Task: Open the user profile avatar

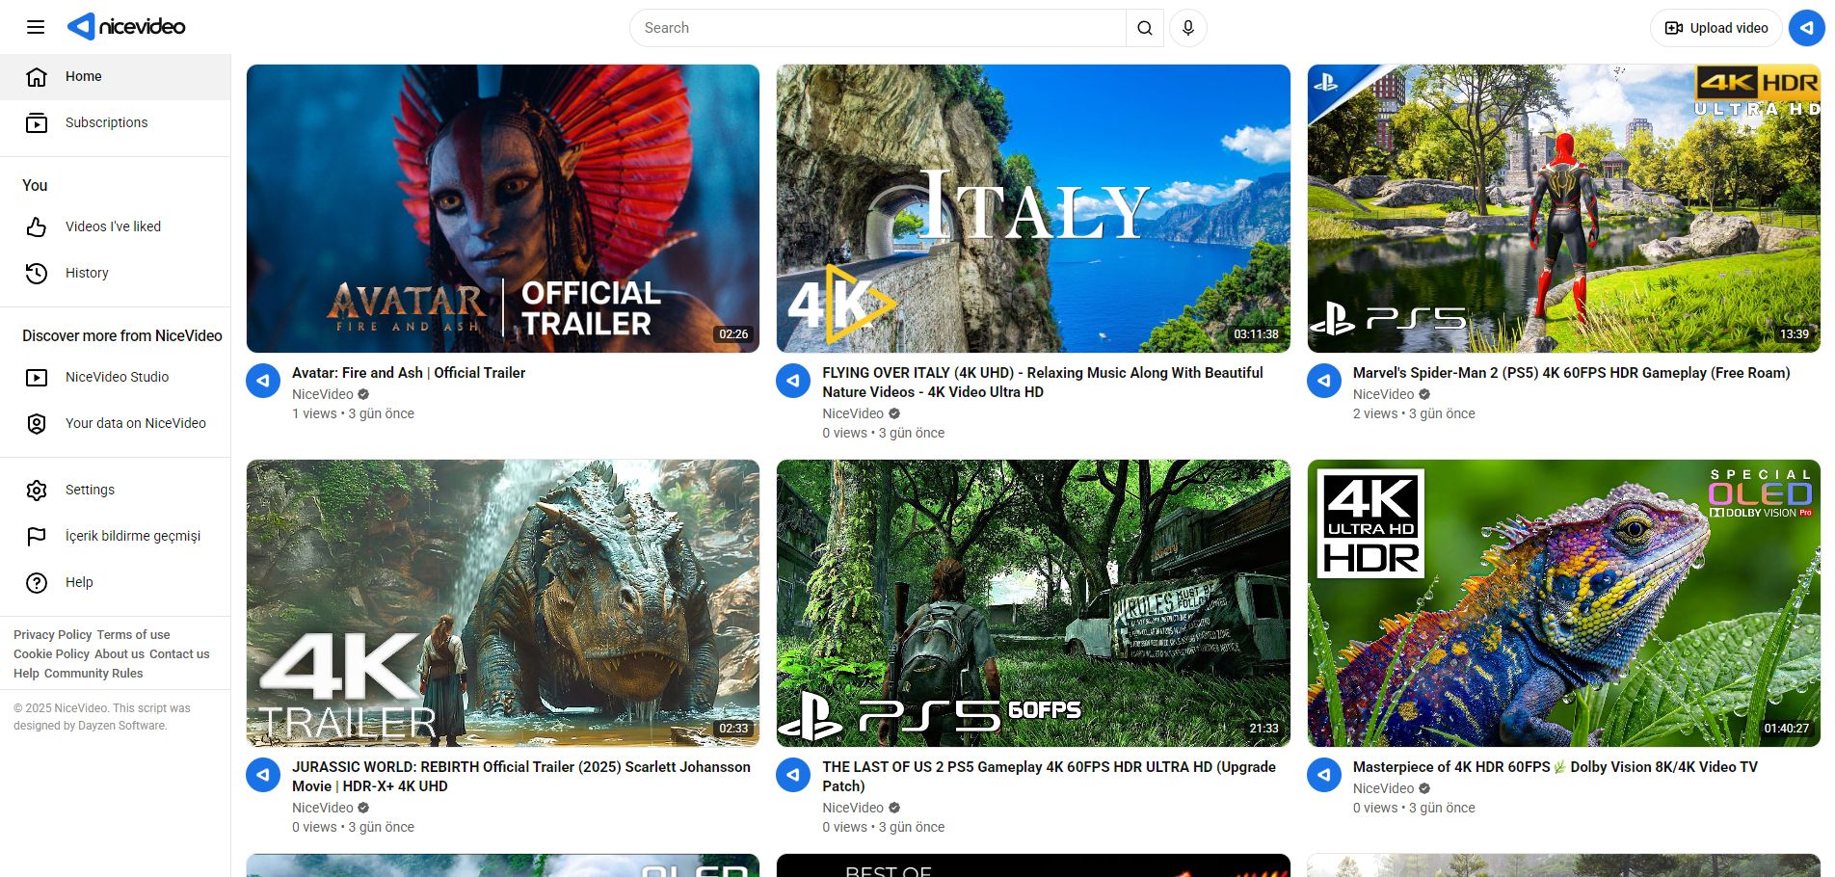Action: coord(1806,28)
